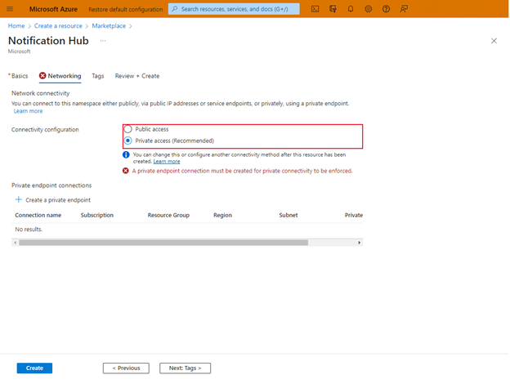Click the magnifier icon in the search box
The height and width of the screenshot is (384, 510).
[175, 9]
